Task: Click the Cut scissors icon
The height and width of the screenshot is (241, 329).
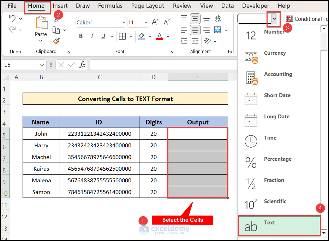Action: (x=56, y=20)
